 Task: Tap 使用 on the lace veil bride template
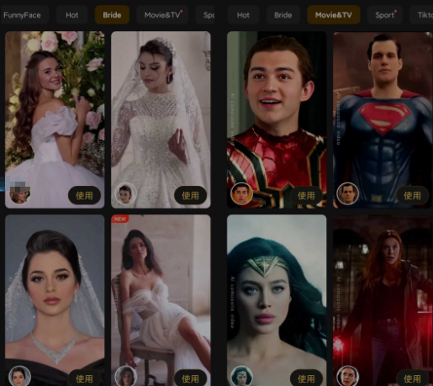(x=191, y=195)
